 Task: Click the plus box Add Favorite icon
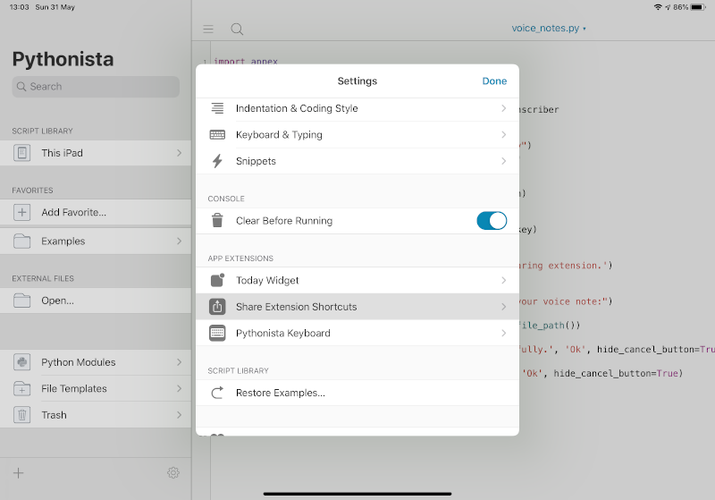point(21,212)
